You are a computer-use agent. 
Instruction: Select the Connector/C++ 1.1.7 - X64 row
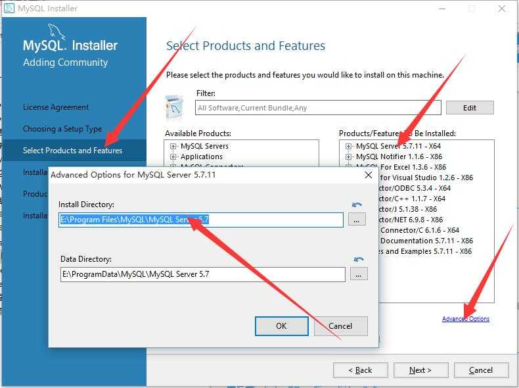point(412,199)
